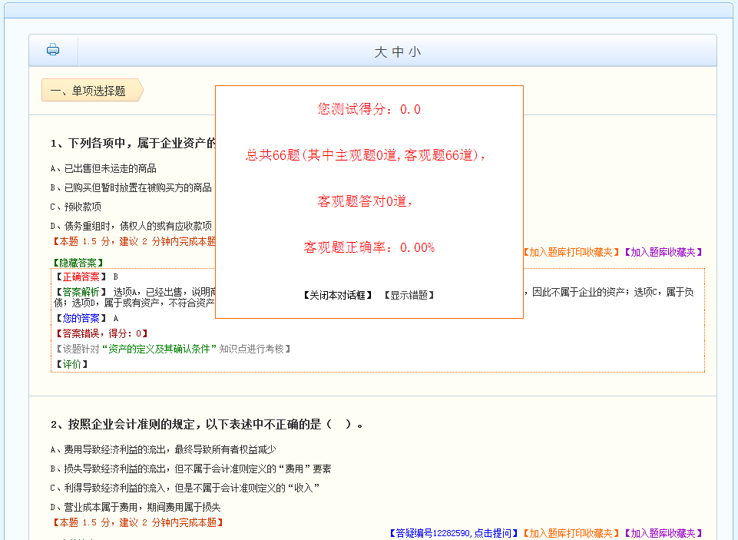Click 答疑编号12282590 点击提问 link
Viewport: 738px width, 540px height.
pos(454,533)
